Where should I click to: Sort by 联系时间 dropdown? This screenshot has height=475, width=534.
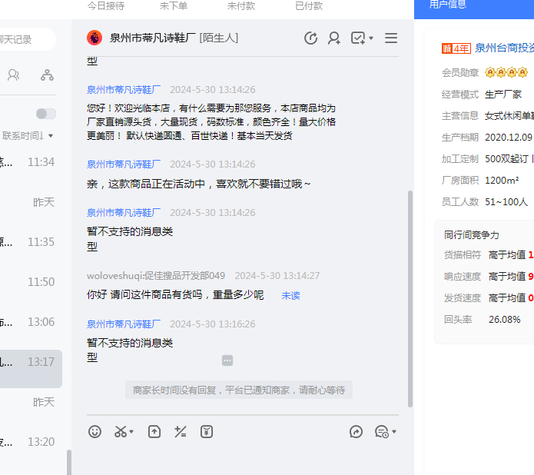[28, 136]
